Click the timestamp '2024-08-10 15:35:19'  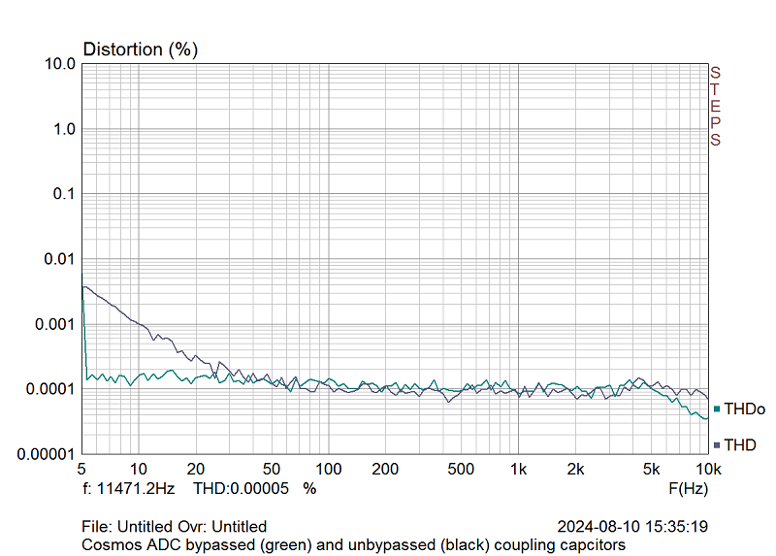(x=632, y=526)
